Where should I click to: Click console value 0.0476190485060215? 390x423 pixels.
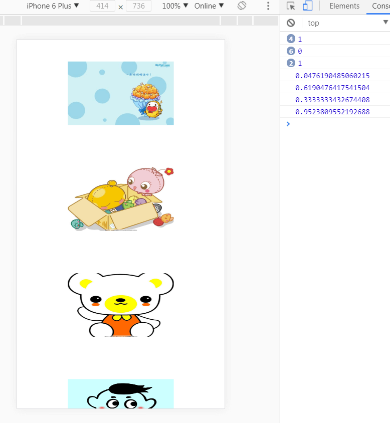coord(332,76)
